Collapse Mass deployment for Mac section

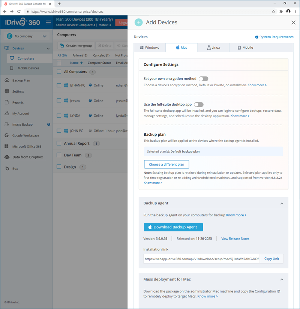click(282, 279)
